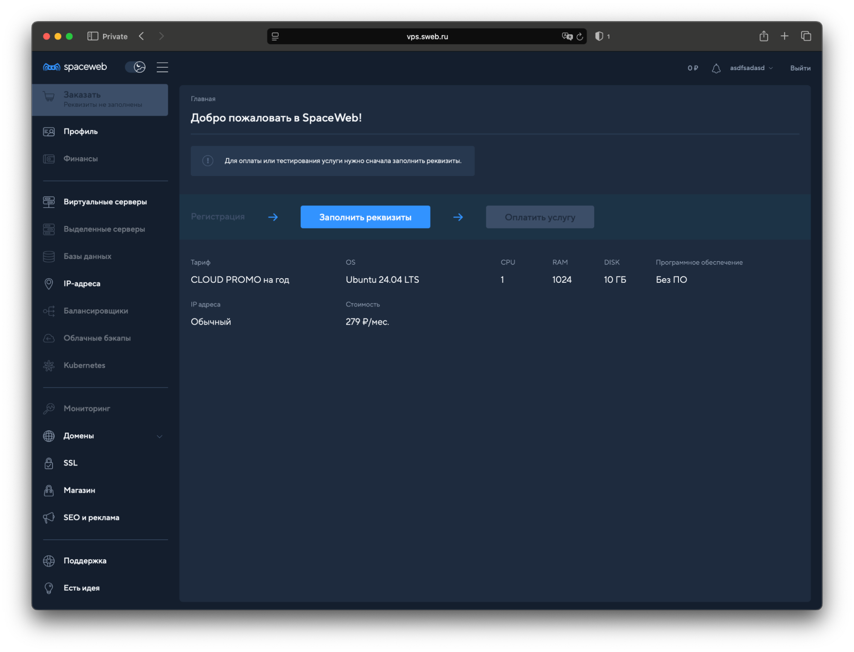Image resolution: width=854 pixels, height=652 pixels.
Task: Click the IP-адреса location pin icon
Action: 49,284
